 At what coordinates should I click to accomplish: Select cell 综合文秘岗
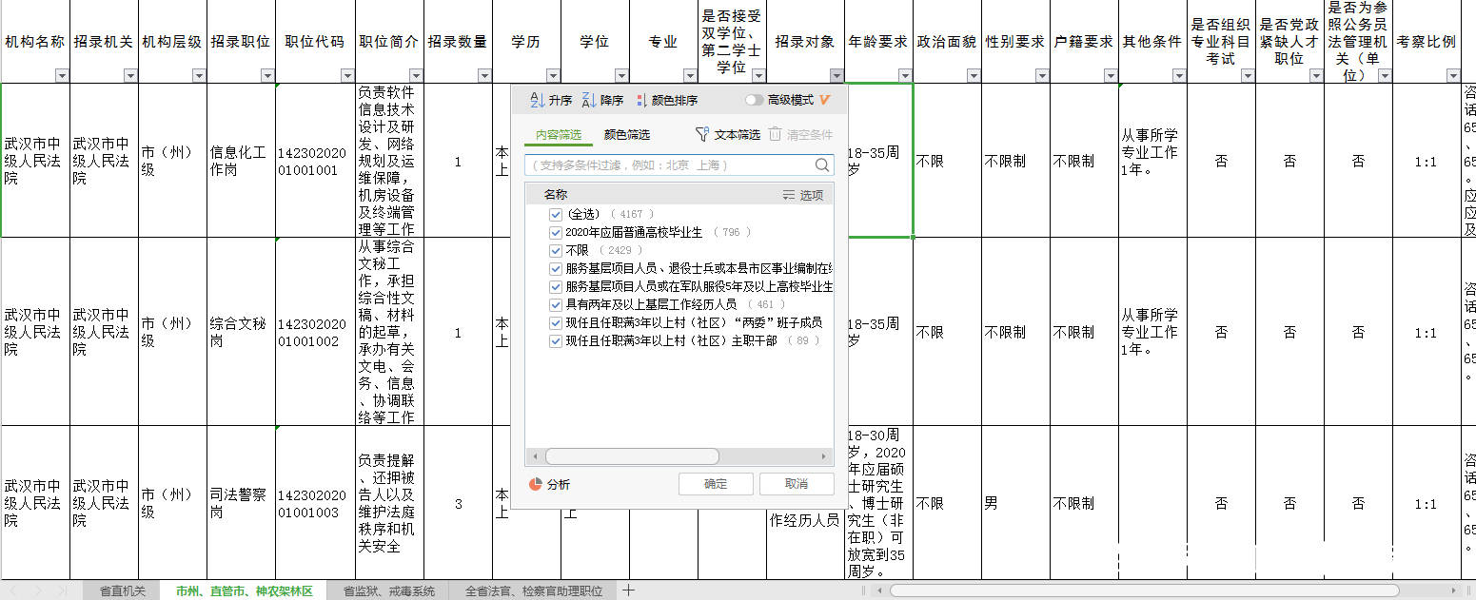pyautogui.click(x=241, y=332)
